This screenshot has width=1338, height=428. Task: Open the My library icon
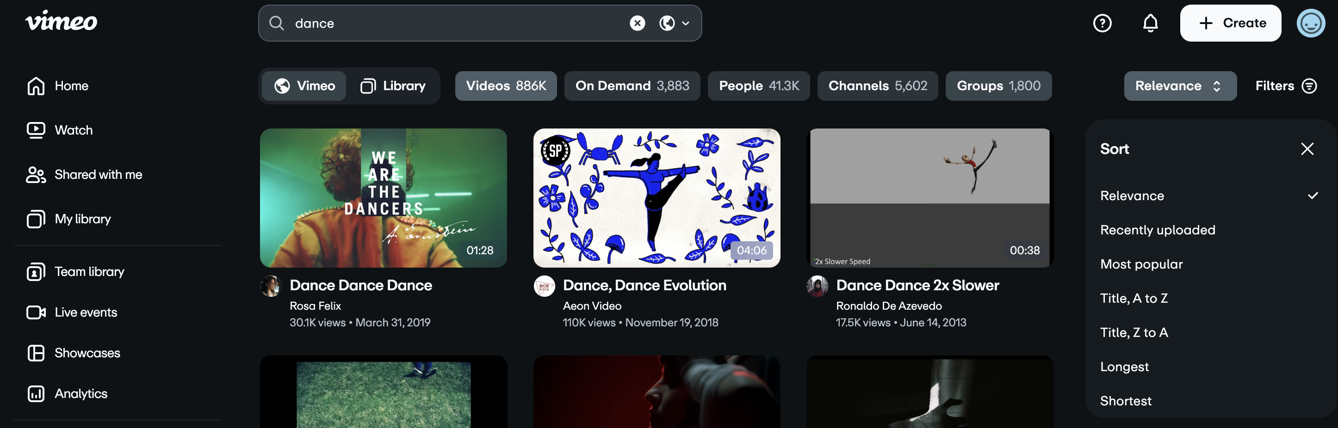[35, 219]
